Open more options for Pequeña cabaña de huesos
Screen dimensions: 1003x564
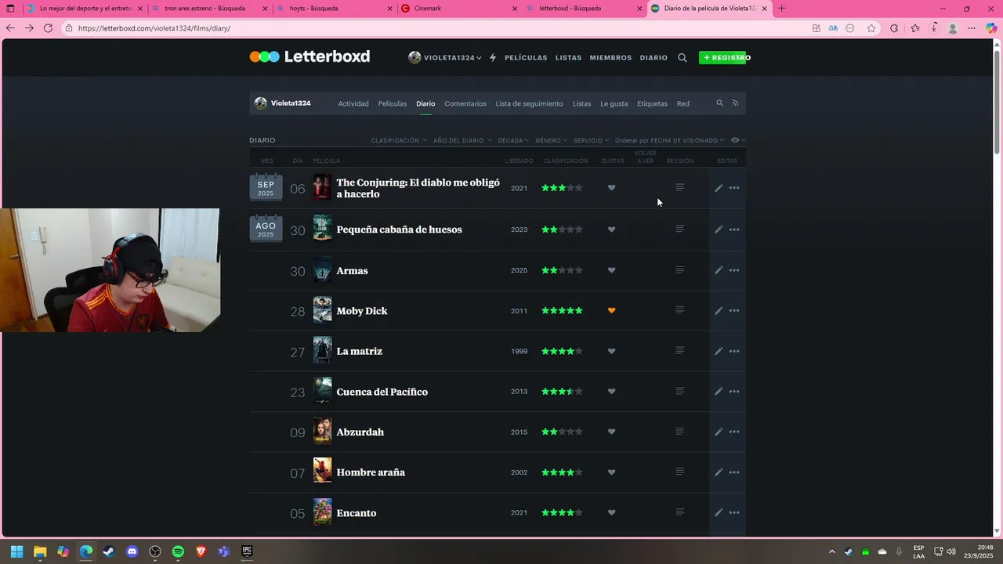(x=734, y=230)
